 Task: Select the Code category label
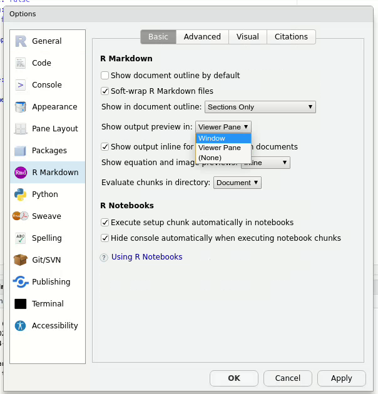41,63
